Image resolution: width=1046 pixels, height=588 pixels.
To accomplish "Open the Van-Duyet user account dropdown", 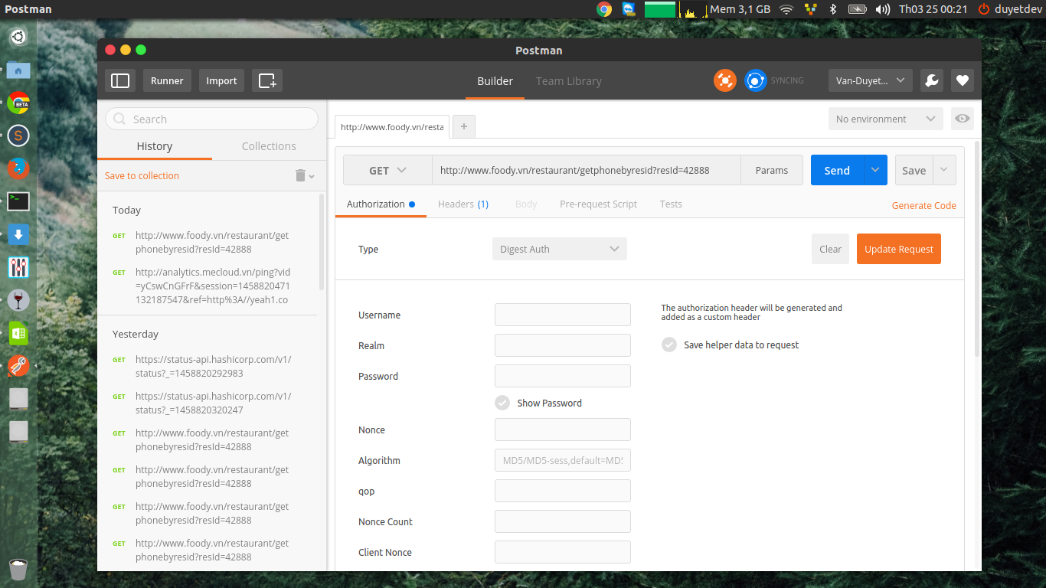I will click(x=871, y=80).
